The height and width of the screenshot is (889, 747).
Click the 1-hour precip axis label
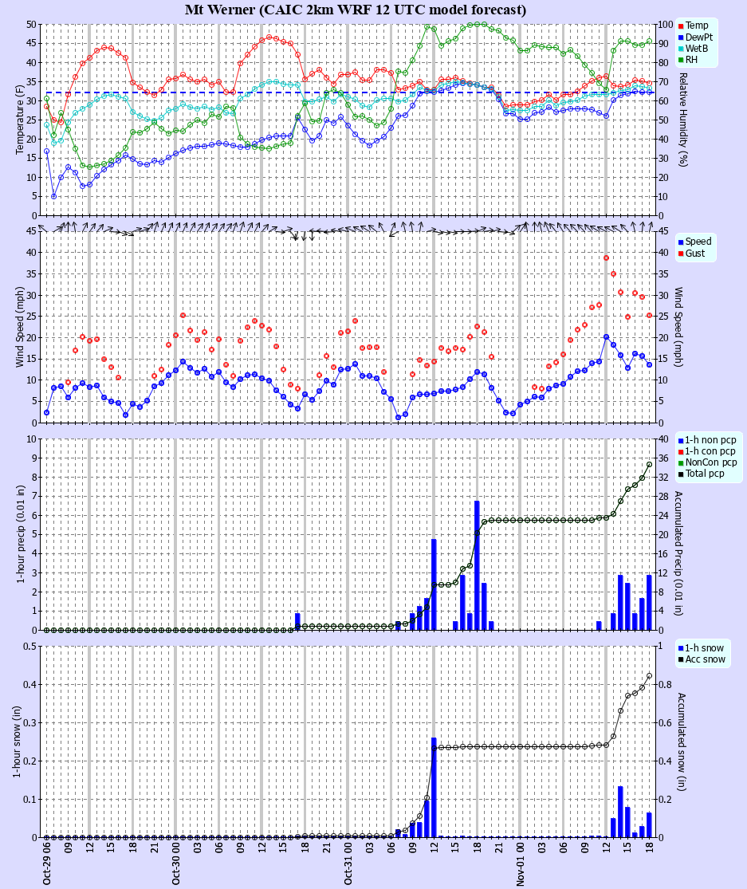click(x=19, y=534)
